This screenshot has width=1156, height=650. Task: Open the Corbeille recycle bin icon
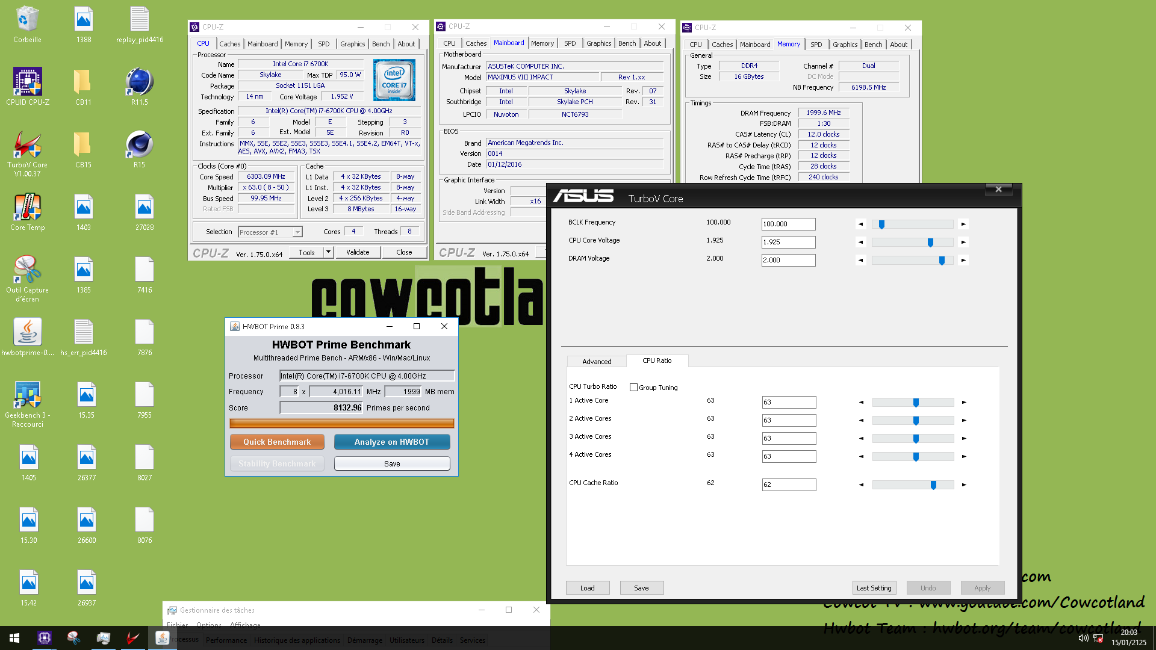tap(27, 25)
